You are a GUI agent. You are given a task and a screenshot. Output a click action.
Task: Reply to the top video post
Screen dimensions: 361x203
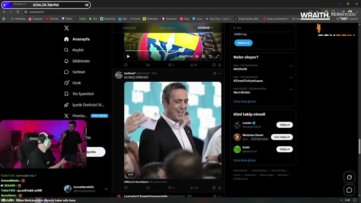126,65
